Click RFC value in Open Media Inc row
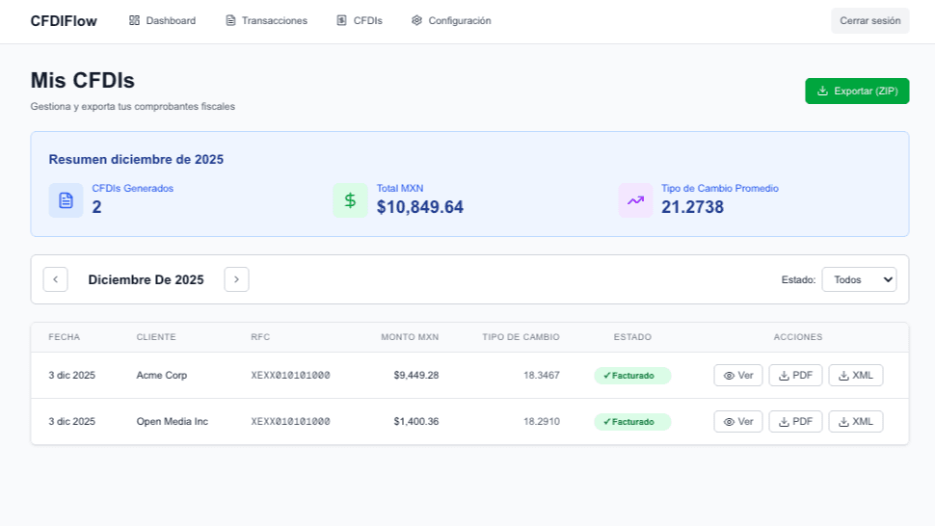The width and height of the screenshot is (935, 526). 290,422
